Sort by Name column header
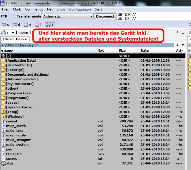Screen dimensions: 191x170 (x=49, y=51)
